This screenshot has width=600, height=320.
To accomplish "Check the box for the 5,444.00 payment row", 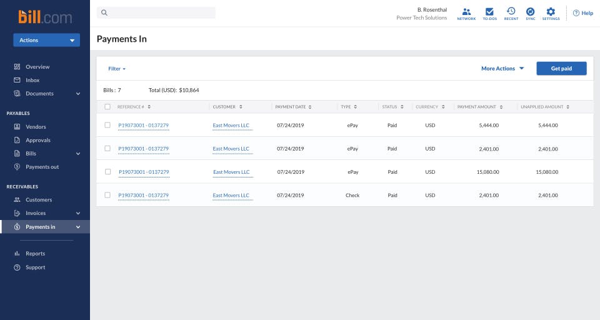I will click(x=107, y=125).
